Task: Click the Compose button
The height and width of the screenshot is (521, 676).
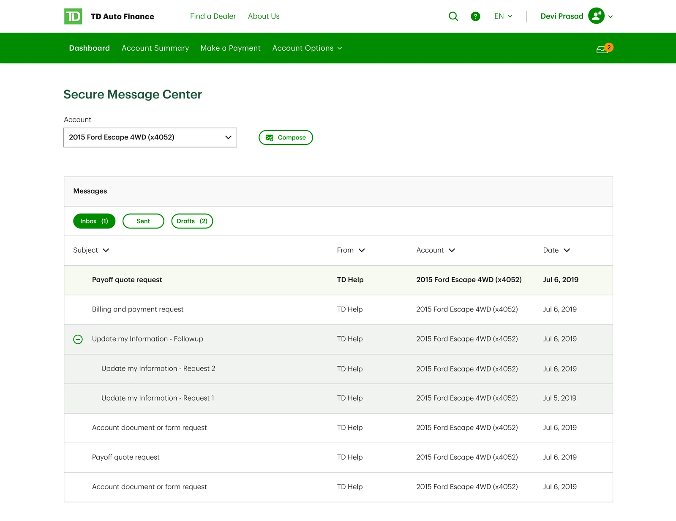Action: tap(286, 137)
